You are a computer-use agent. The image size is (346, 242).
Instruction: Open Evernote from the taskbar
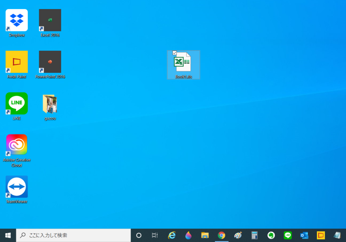[x=271, y=235]
